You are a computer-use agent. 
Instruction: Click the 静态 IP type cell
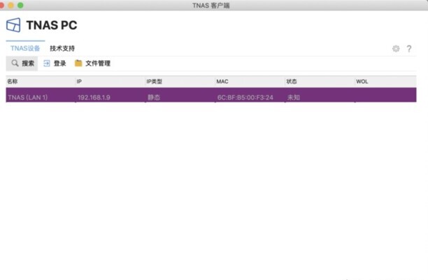[x=154, y=97]
